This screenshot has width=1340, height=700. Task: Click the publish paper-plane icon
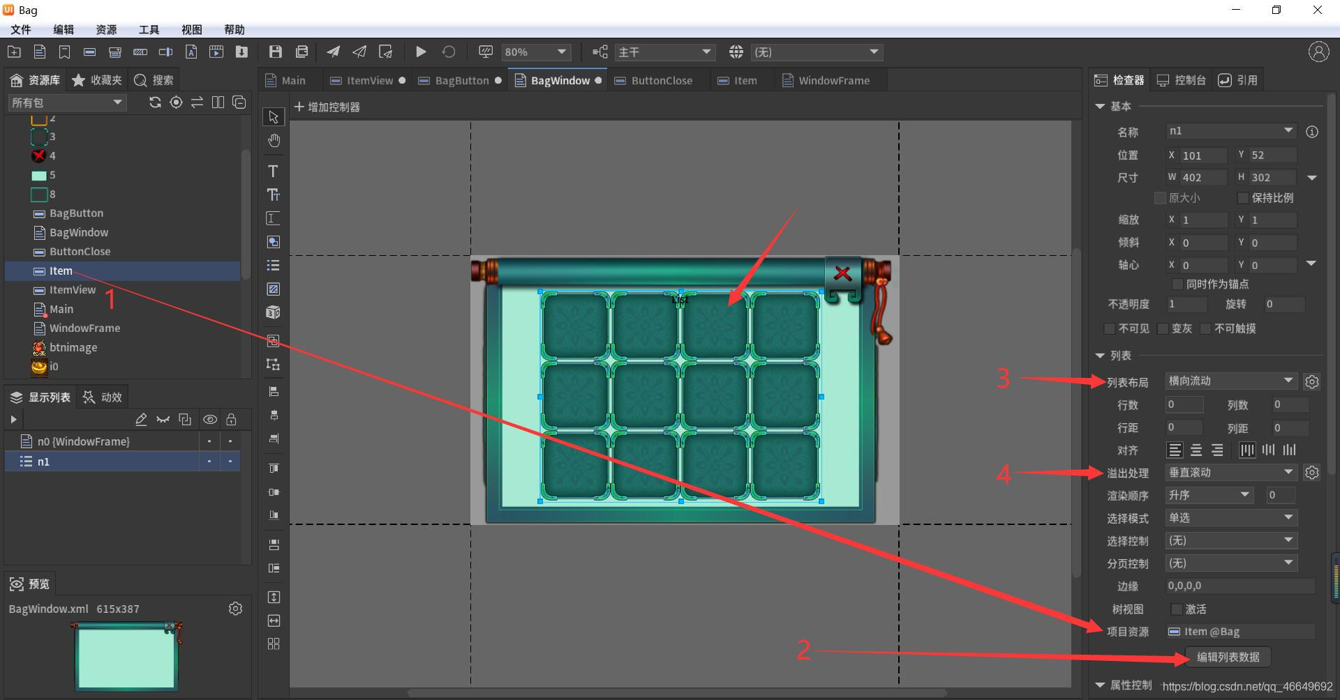(334, 52)
